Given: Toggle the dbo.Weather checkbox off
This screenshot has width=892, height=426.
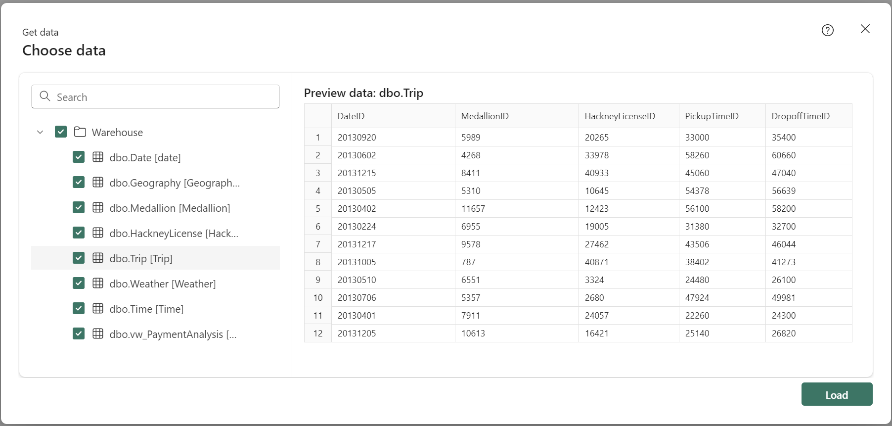Looking at the screenshot, I should pyautogui.click(x=79, y=284).
